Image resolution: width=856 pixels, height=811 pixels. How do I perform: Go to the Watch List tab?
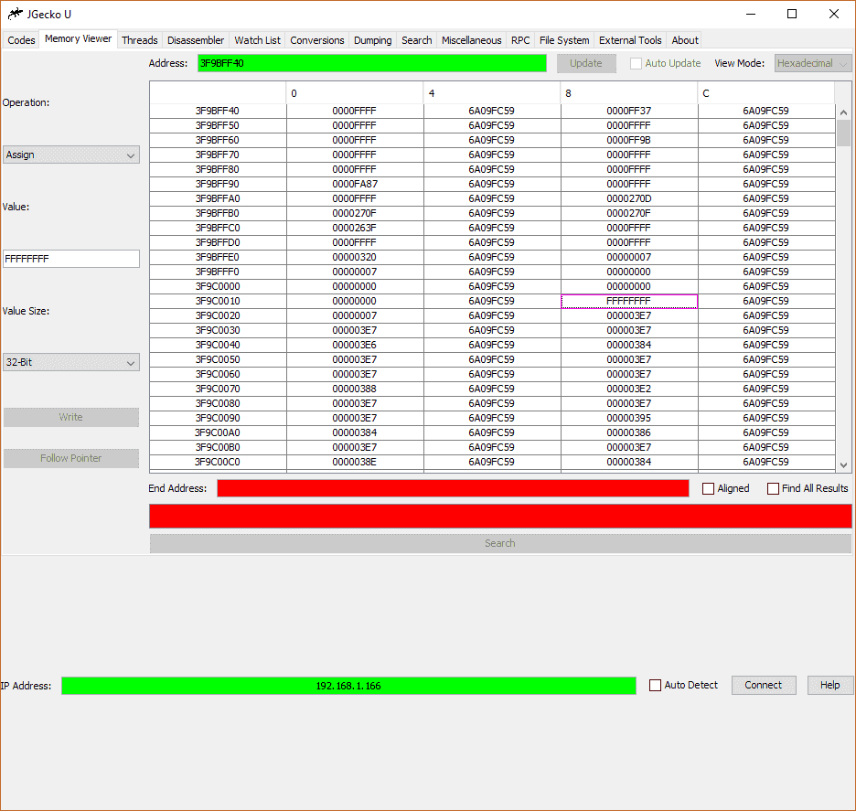click(257, 40)
